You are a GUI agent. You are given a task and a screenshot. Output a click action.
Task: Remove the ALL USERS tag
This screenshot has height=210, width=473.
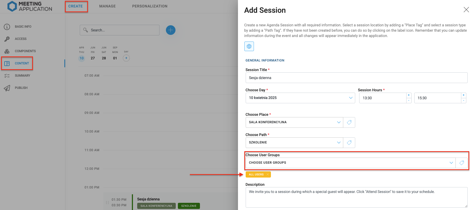[267, 175]
